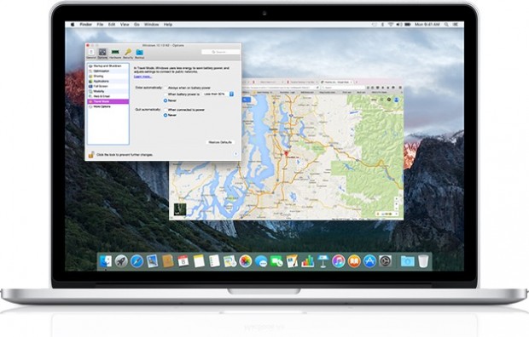Choose When battery power is option
The width and height of the screenshot is (529, 337).
[x=166, y=94]
